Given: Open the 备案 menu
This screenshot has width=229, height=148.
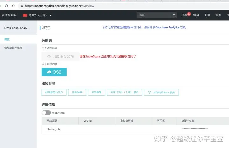Looking at the screenshot, I should click(x=218, y=15).
